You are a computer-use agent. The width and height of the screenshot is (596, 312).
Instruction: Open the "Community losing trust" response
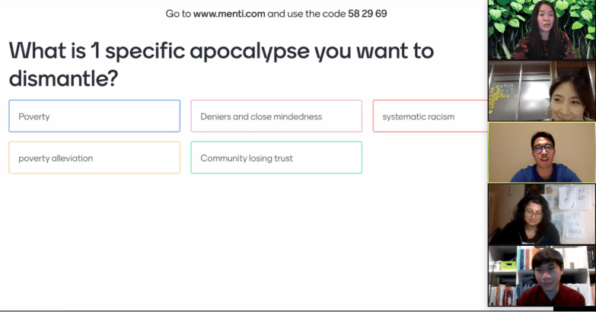point(276,158)
